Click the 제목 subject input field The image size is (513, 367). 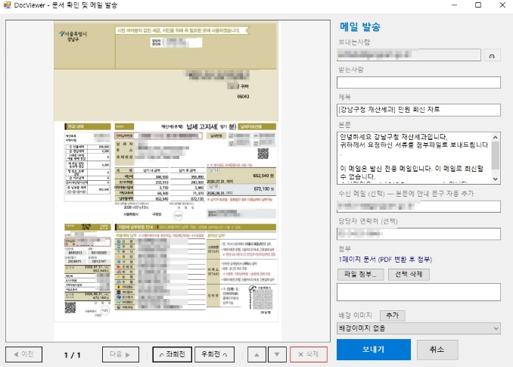[418, 110]
